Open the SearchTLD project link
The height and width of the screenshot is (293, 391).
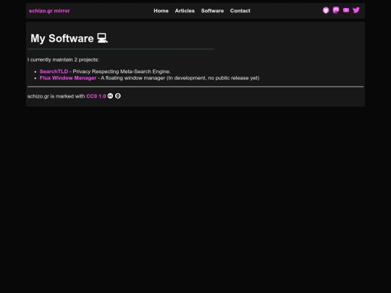tap(54, 72)
